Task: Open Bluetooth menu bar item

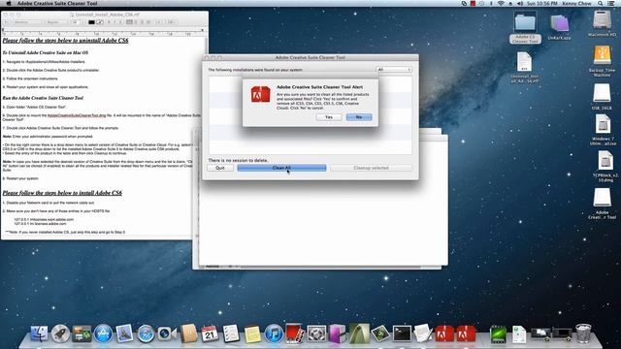Action: click(x=491, y=4)
